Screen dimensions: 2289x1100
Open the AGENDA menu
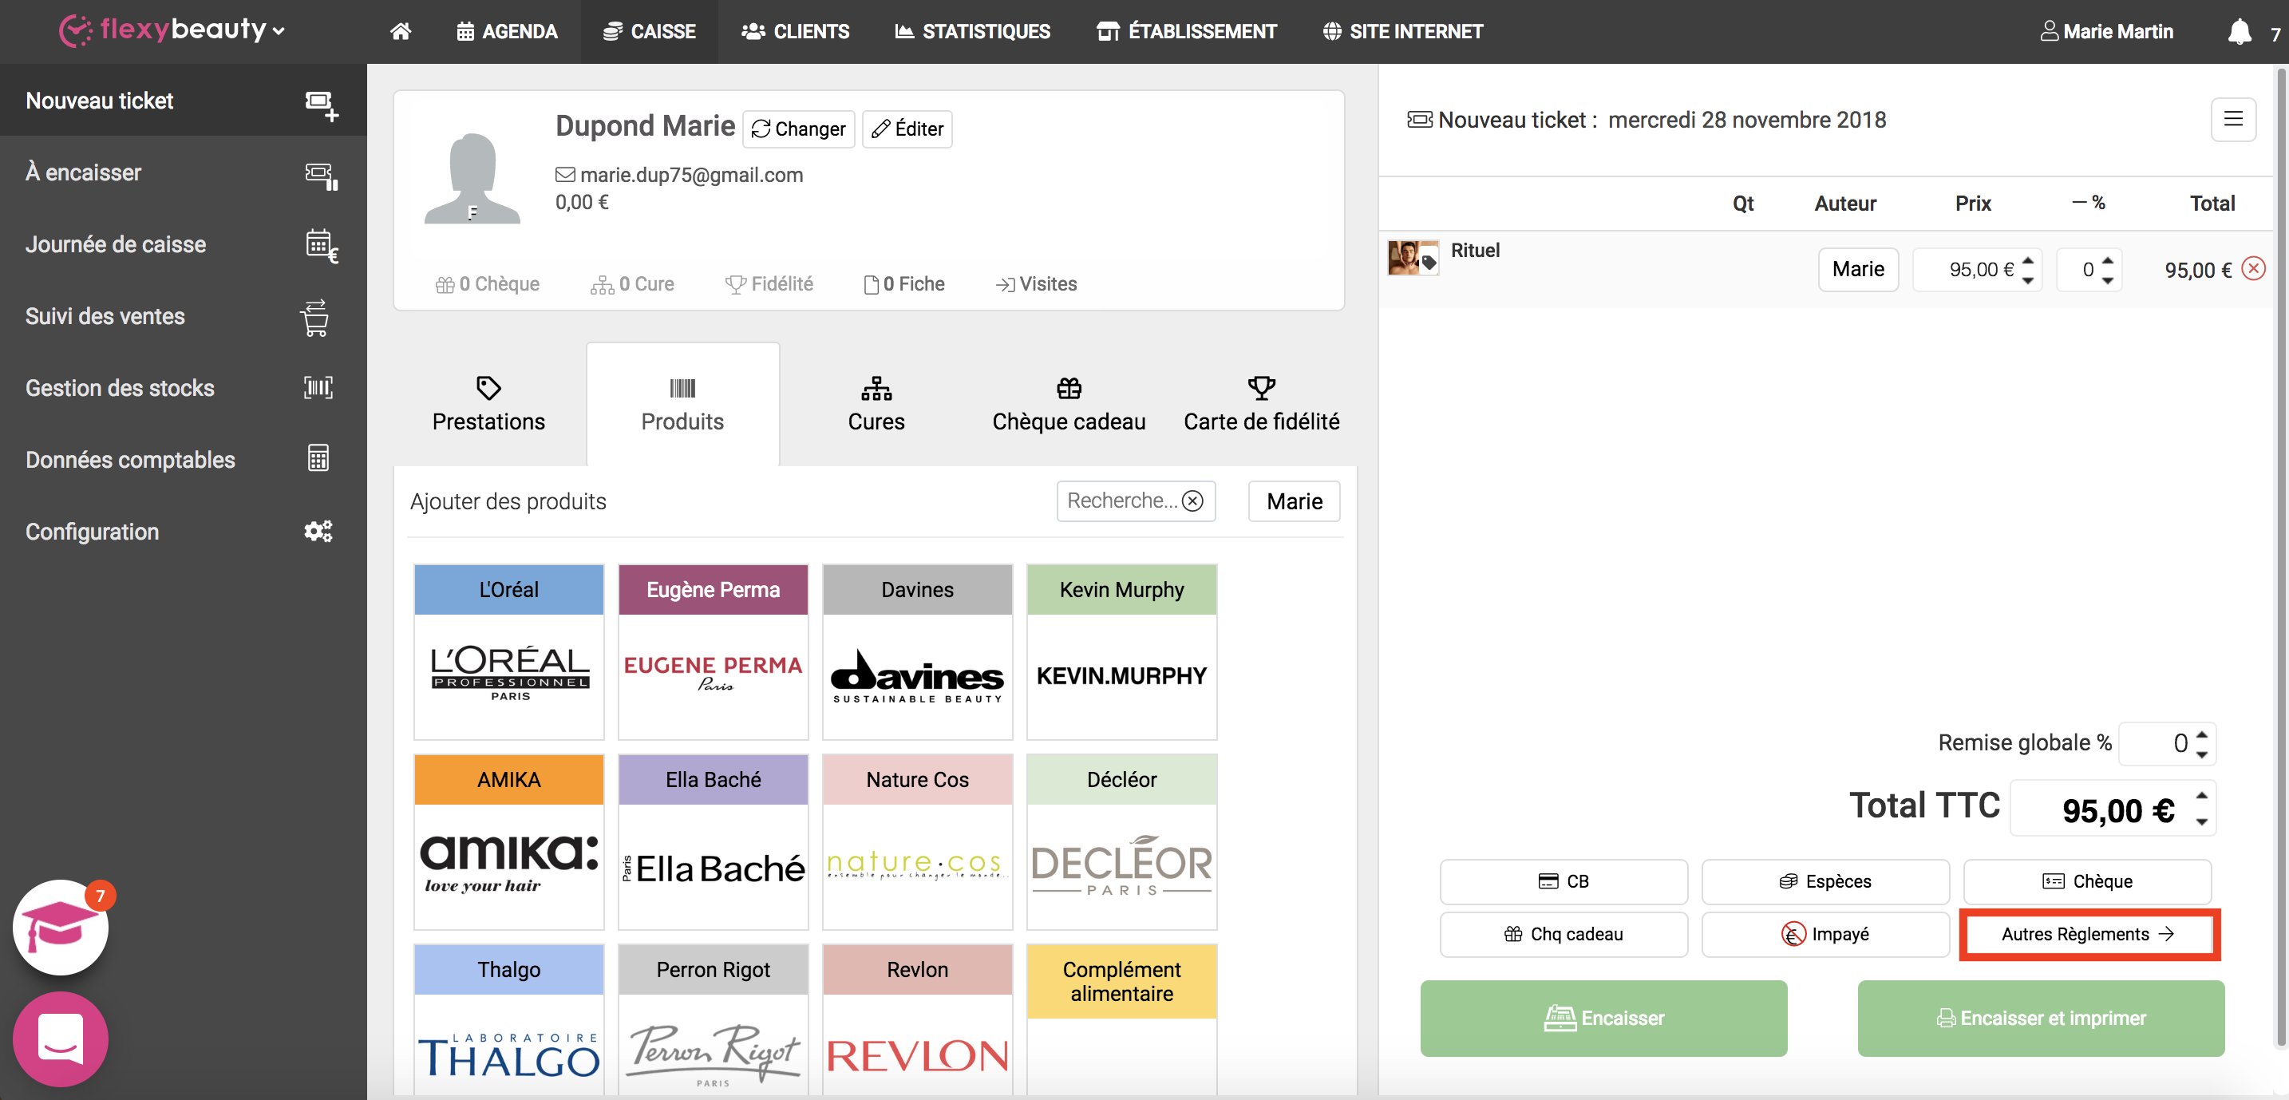508,32
